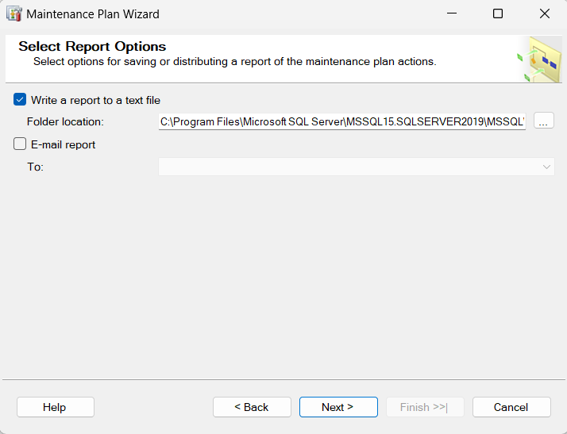Go to previous step with Back
Screen dimensions: 567x434
(x=252, y=407)
